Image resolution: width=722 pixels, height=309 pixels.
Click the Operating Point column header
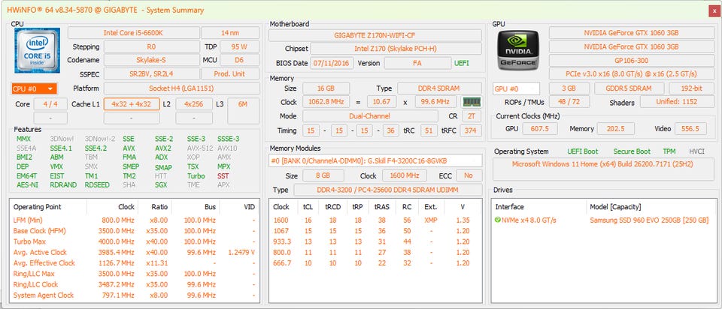click(38, 206)
